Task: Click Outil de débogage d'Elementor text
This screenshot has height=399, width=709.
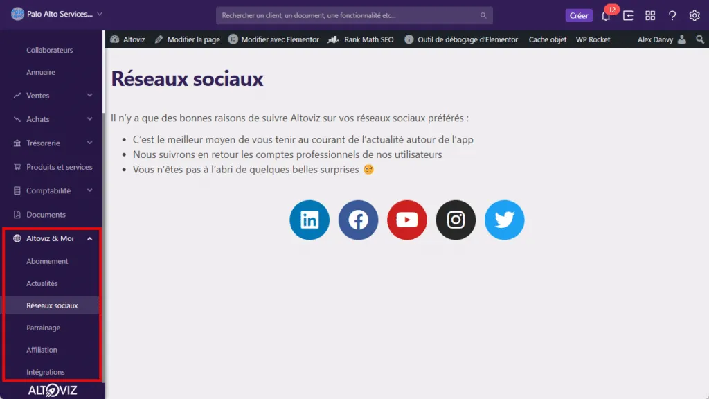Action: pos(467,39)
